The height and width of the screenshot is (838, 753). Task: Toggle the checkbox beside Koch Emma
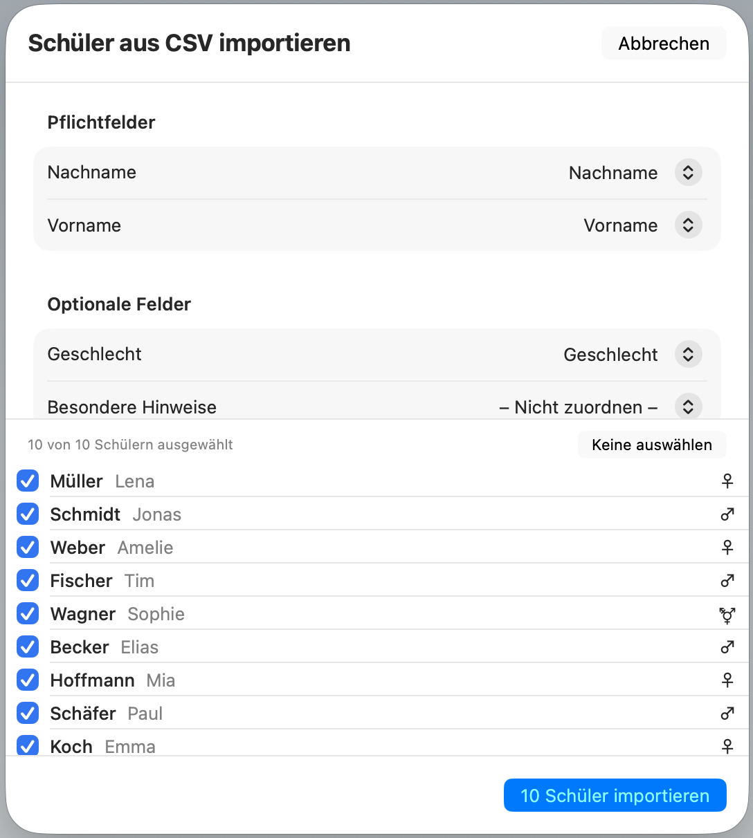coord(27,746)
